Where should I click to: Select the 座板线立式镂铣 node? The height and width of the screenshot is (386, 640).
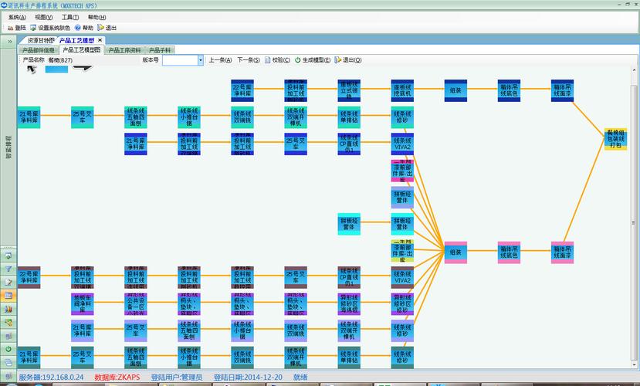pyautogui.click(x=349, y=90)
